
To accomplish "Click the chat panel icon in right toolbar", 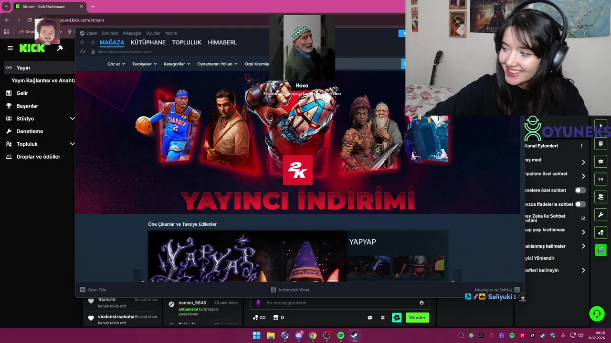I will [600, 161].
